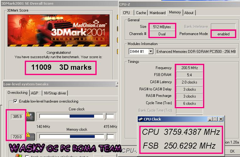The image size is (240, 157).
Task: Click the 140 MHz minimum core clock label
Action: (x=43, y=127)
